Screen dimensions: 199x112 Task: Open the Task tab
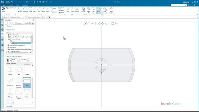[x=4, y=5]
